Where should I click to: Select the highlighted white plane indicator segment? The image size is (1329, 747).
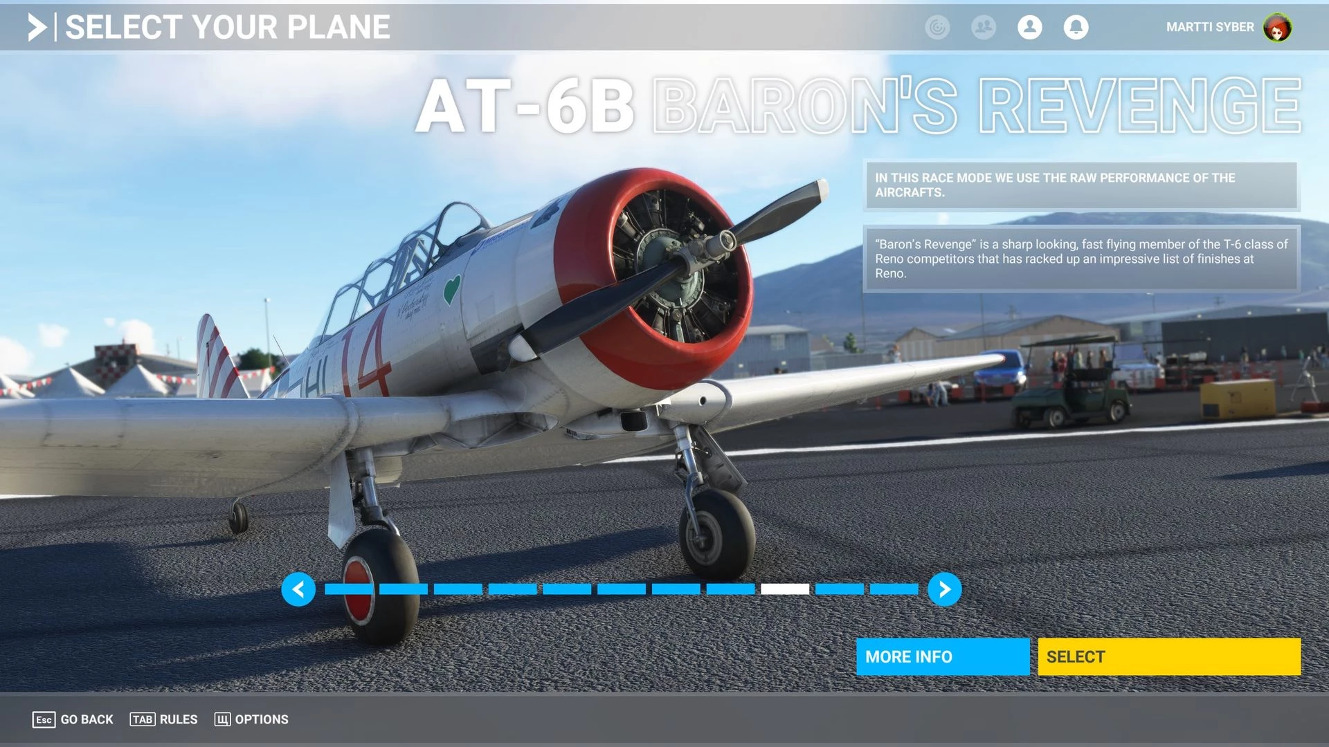click(784, 589)
